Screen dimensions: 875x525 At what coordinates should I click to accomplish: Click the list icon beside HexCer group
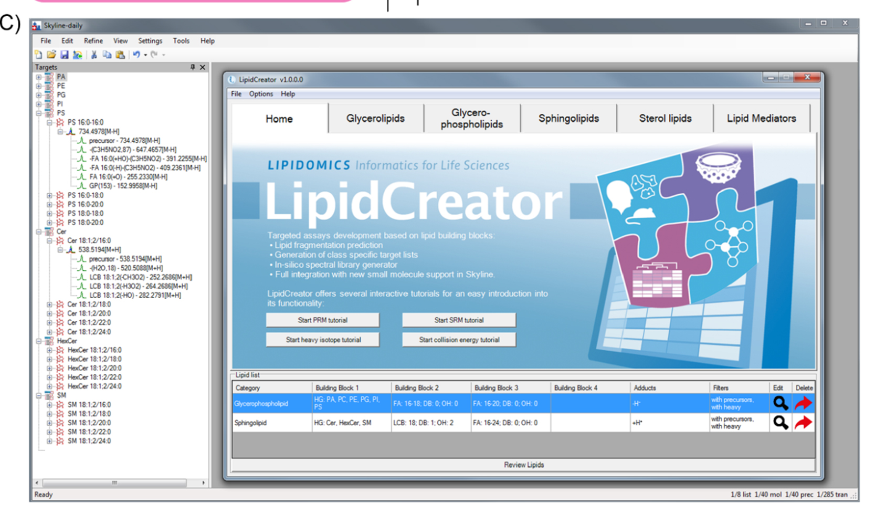click(x=49, y=341)
